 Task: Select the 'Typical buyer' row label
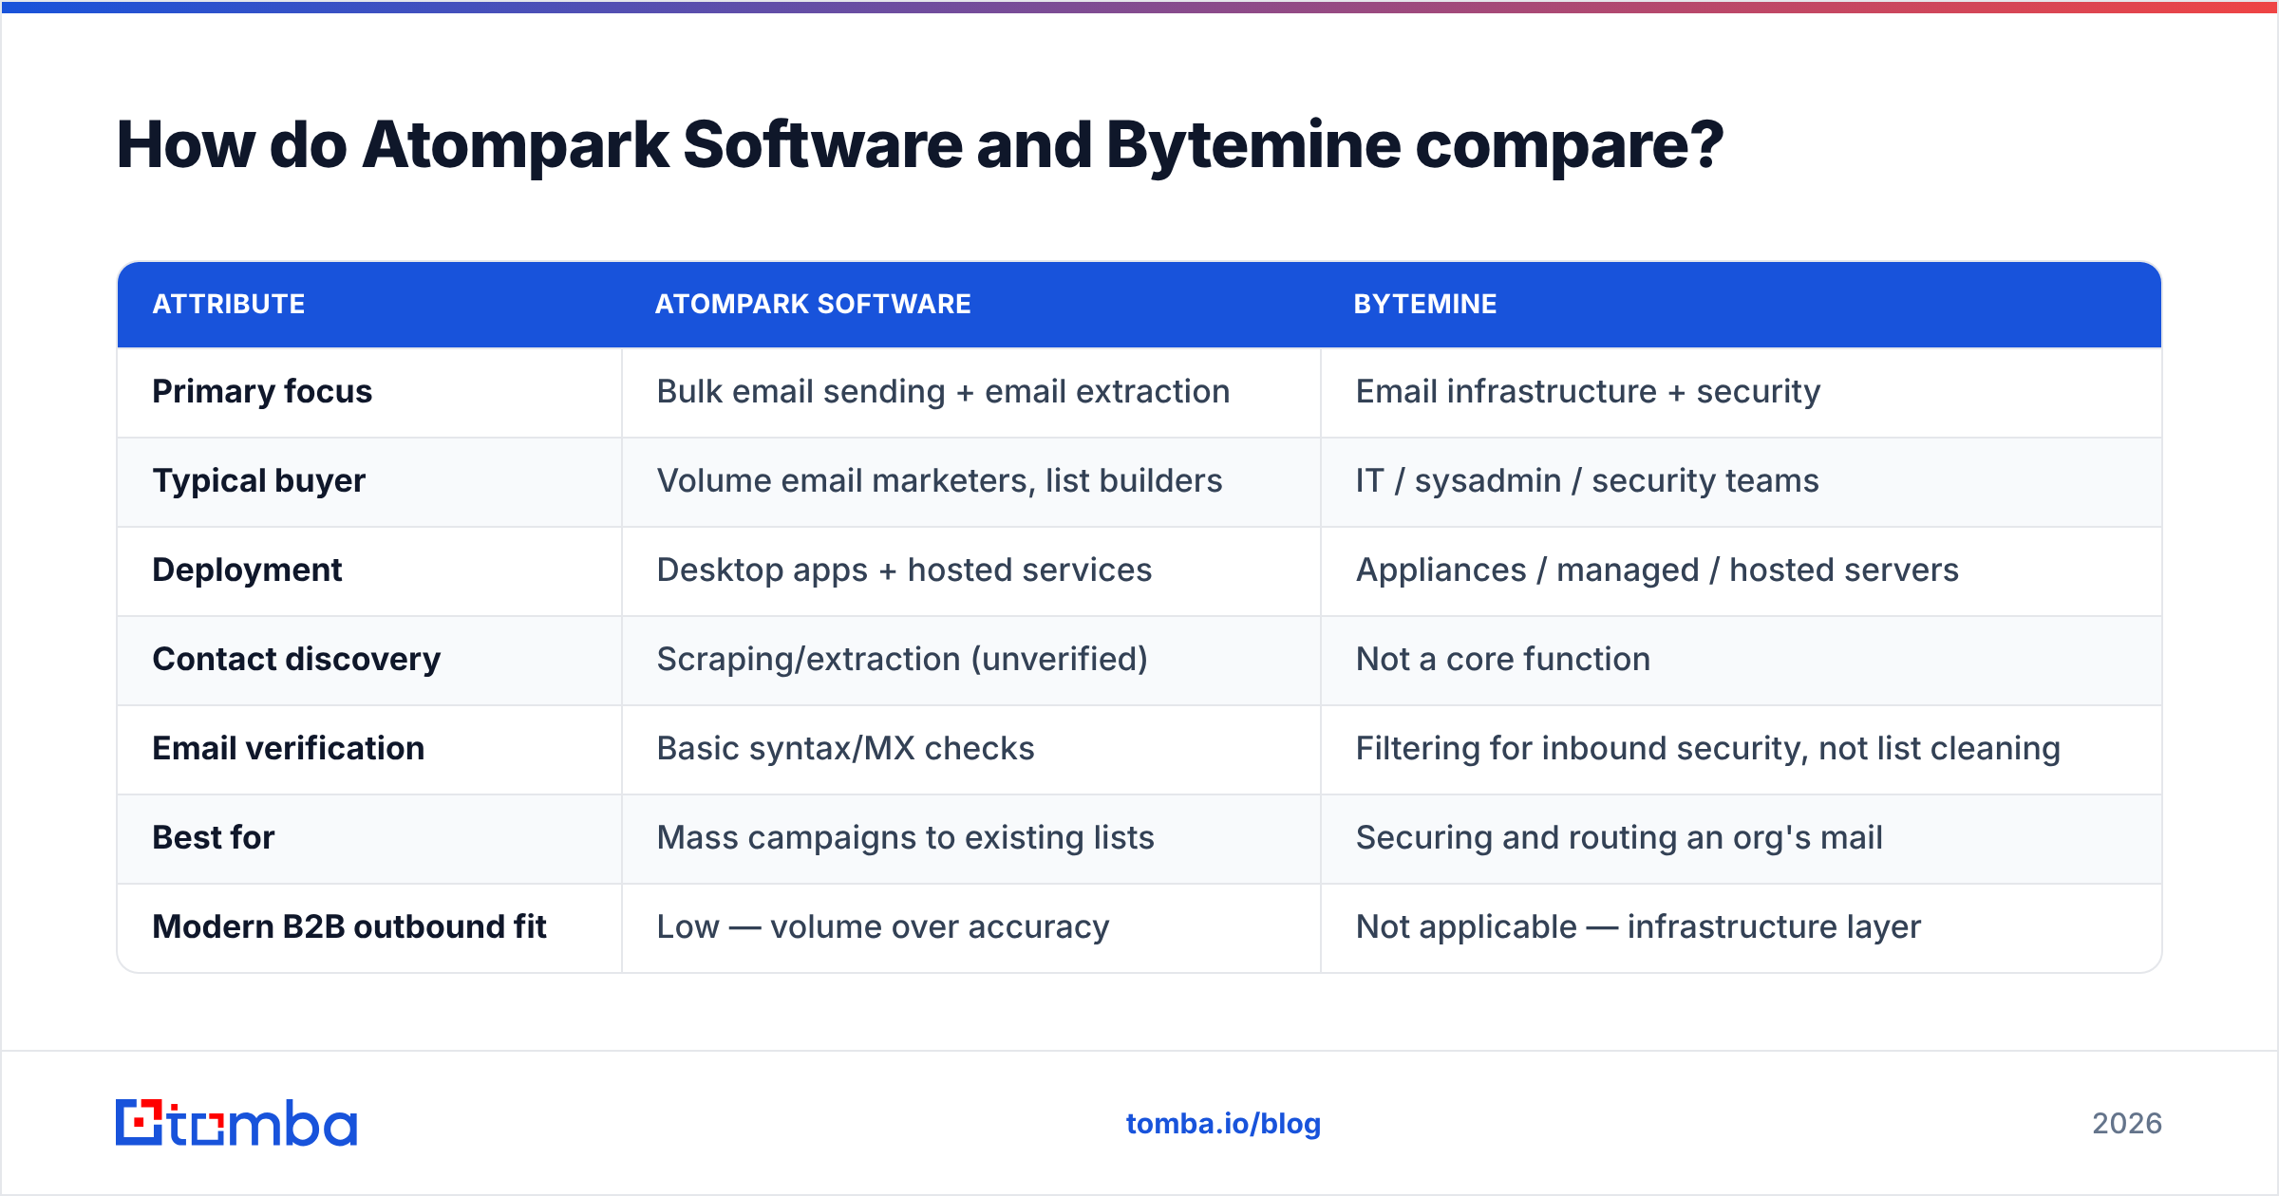click(x=258, y=480)
